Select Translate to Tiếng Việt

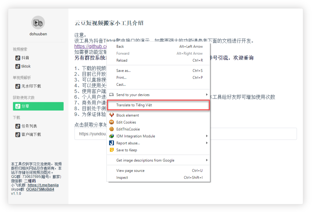[x=158, y=105]
